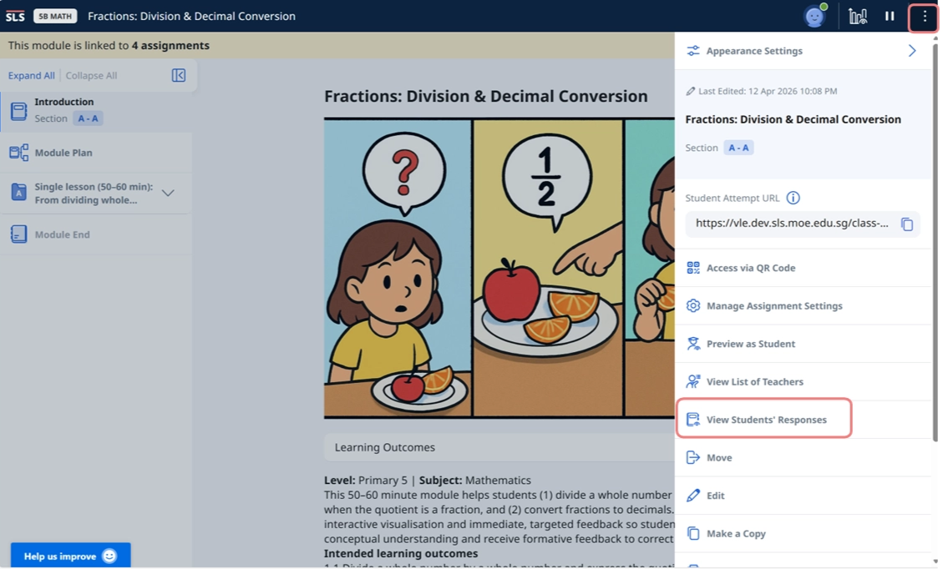Click the blue assistant avatar icon
This screenshot has width=943, height=569.
tap(815, 16)
